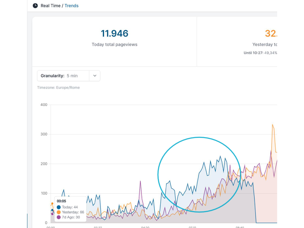Viewport: 304px width, 228px height.
Task: Click the Until 10:27 percentage text
Action: (260, 53)
